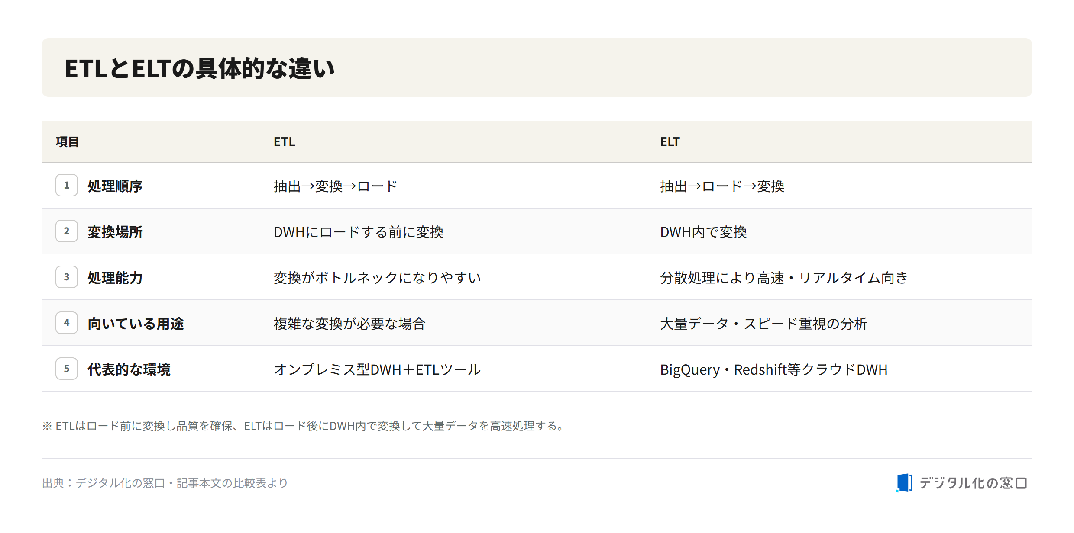Select the ELT column header
This screenshot has width=1074, height=533.
click(x=670, y=142)
